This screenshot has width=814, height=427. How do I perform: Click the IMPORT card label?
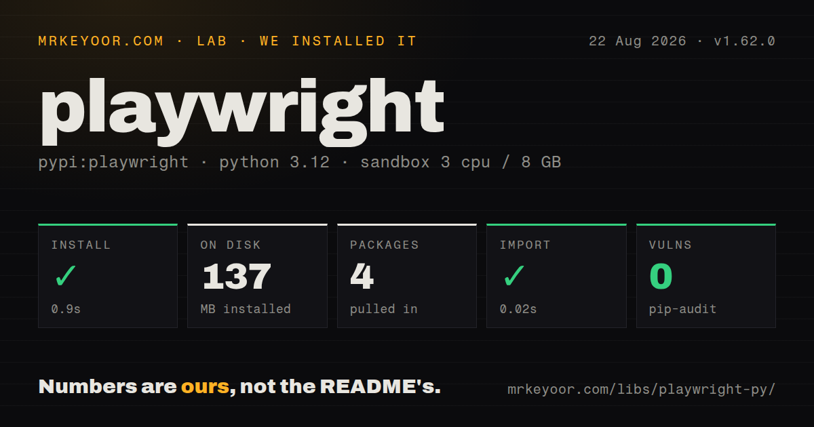coord(525,245)
